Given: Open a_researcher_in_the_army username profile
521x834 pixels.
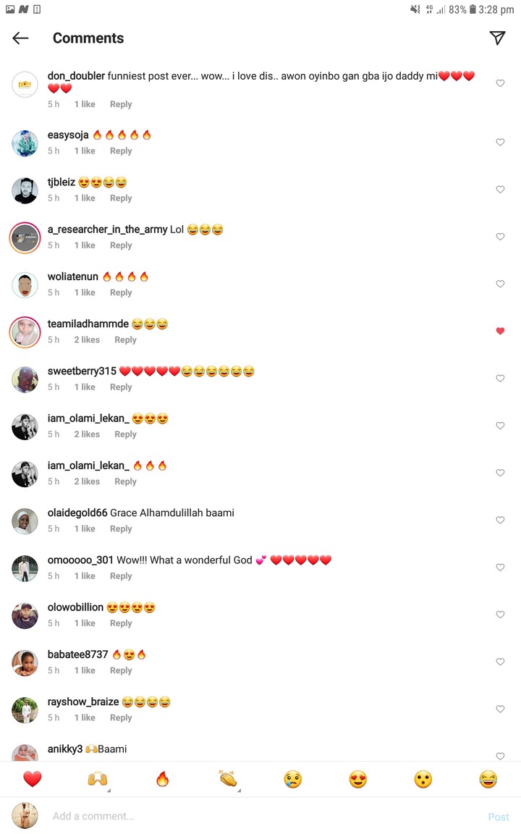Looking at the screenshot, I should 107,229.
